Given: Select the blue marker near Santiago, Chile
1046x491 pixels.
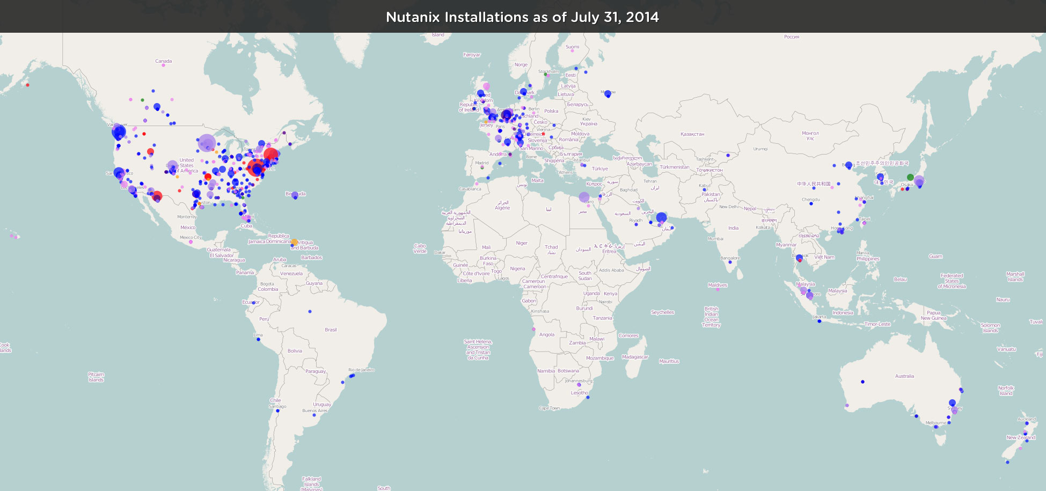Looking at the screenshot, I should pos(277,411).
